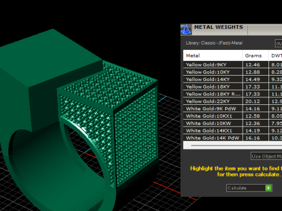Viewport: 282px width, 211px height.
Task: Click the DWT column header
Action: [x=276, y=56]
